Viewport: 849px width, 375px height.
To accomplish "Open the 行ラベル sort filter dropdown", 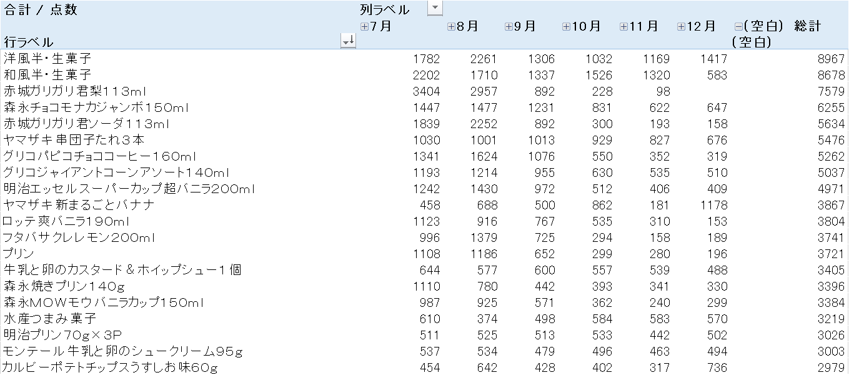I will (x=348, y=41).
